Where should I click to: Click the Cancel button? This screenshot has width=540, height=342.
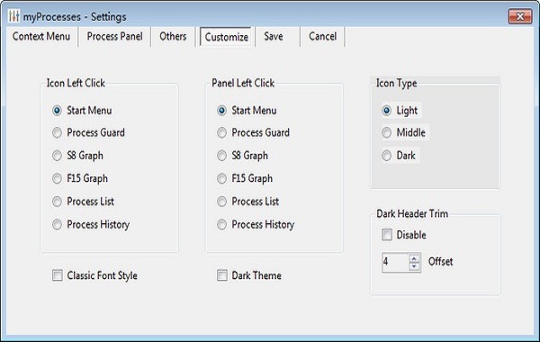click(x=323, y=37)
